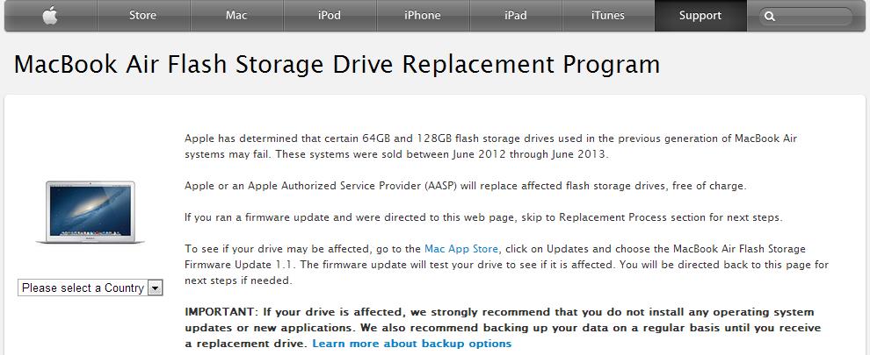Open "Learn more about backup options" link

click(411, 344)
